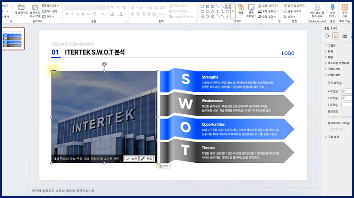Click 찾기 및 바꾸기 find and replace
Image resolution: width=354 pixels, height=198 pixels.
294,6
